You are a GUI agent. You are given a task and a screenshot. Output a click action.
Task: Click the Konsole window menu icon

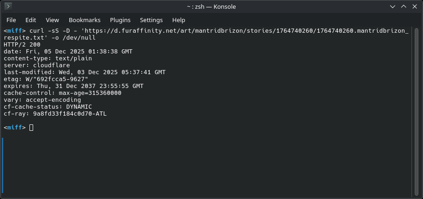point(8,6)
